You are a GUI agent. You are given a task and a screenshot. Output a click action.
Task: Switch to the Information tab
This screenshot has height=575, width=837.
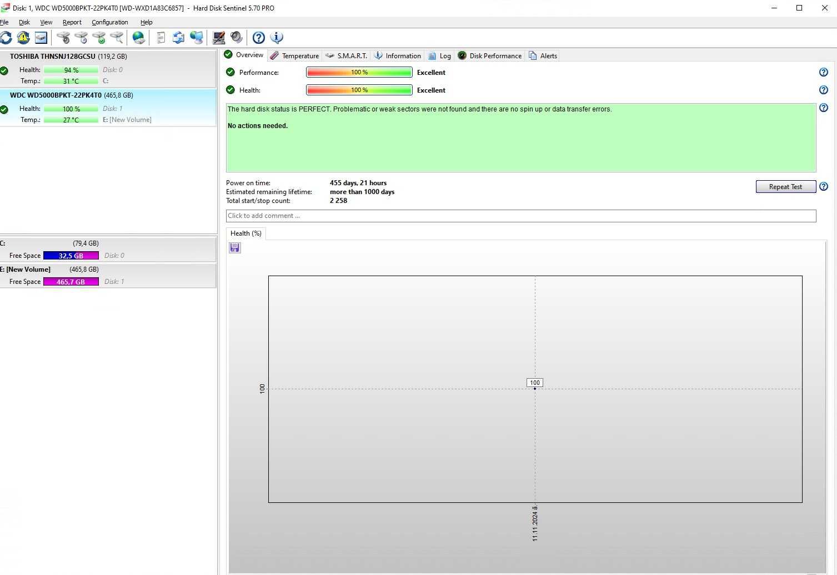(398, 55)
